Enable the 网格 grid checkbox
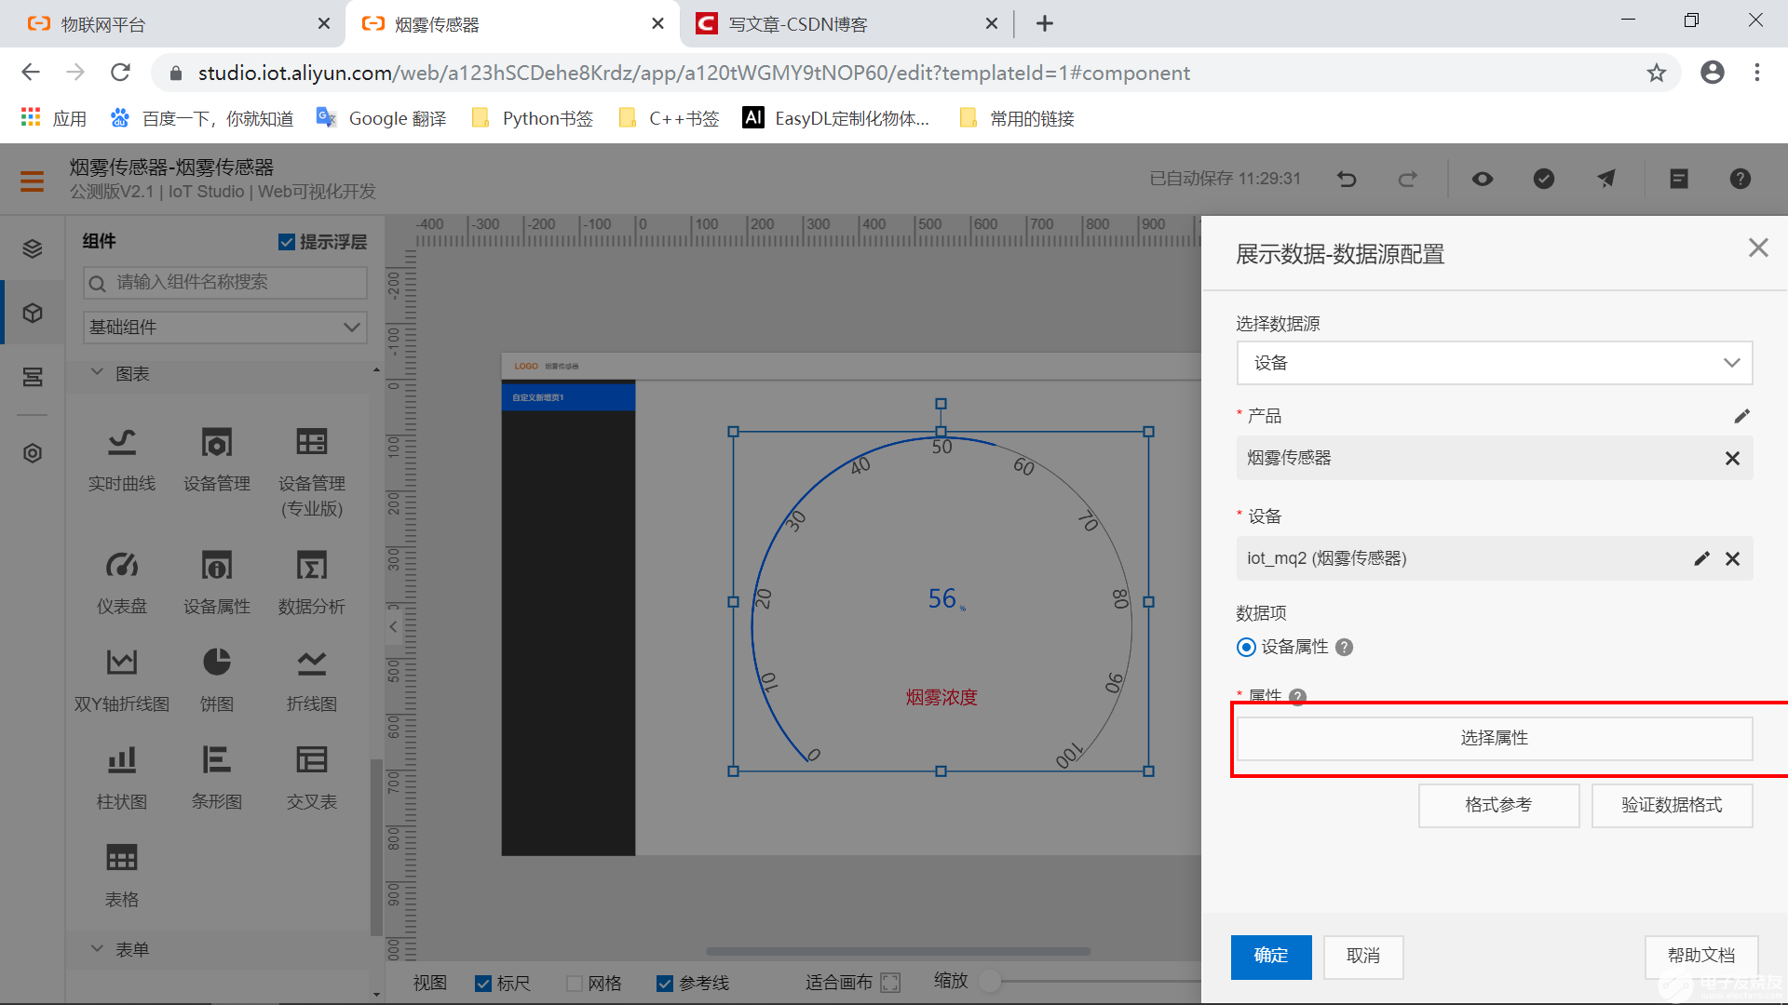Viewport: 1788px width, 1005px height. click(x=574, y=983)
